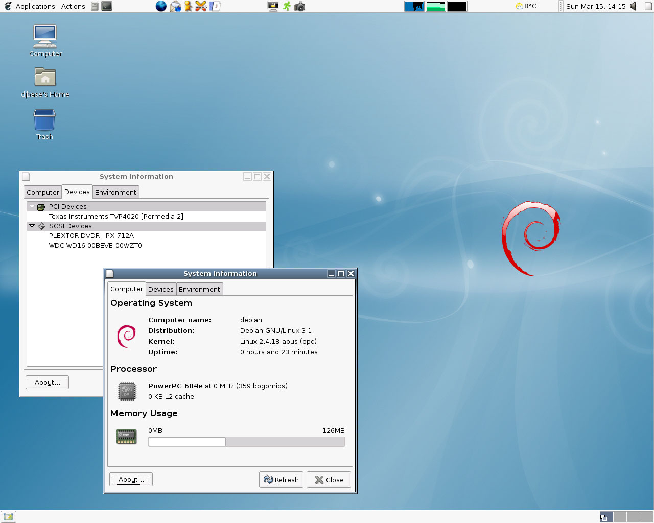This screenshot has width=654, height=523.
Task: Click the memory usage progress bar
Action: coord(246,441)
